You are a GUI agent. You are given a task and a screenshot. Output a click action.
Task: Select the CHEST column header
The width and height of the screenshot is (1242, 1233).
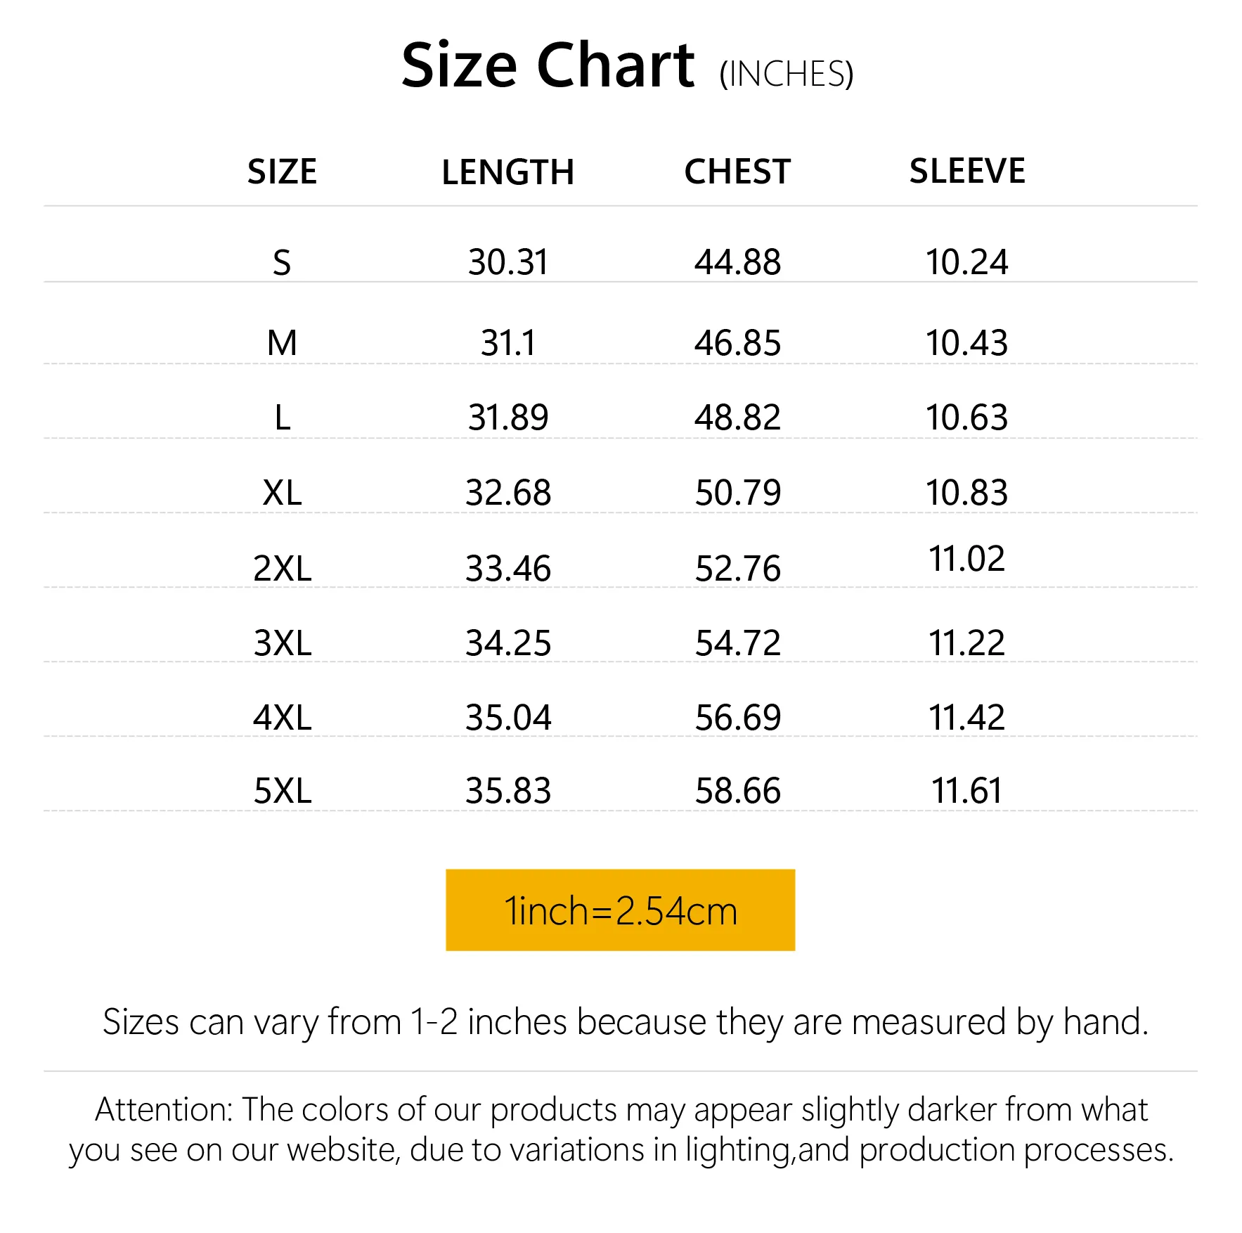click(x=737, y=172)
